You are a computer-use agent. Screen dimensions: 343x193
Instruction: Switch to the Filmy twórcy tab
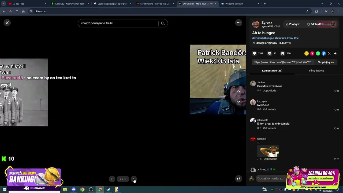coord(316,71)
